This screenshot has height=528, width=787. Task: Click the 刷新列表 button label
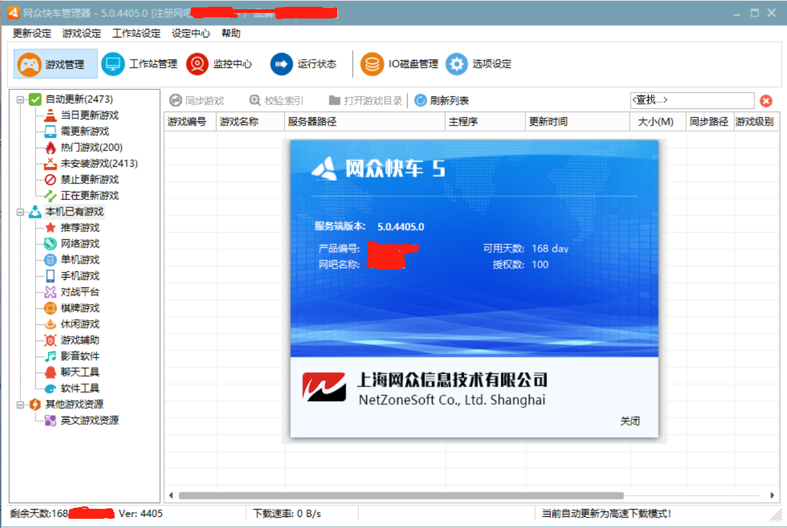pyautogui.click(x=449, y=101)
